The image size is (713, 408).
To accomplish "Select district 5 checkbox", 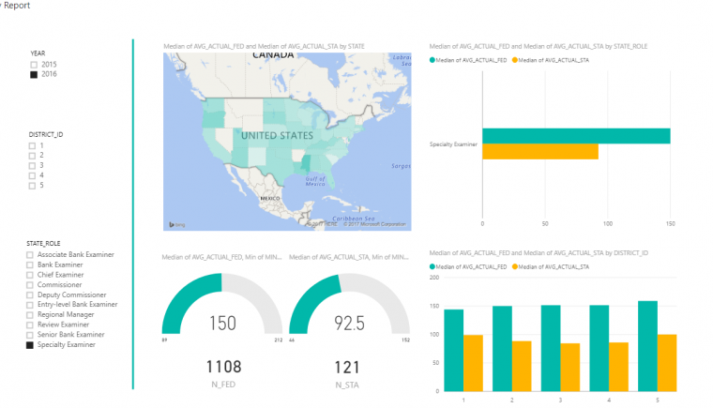I will pos(32,186).
